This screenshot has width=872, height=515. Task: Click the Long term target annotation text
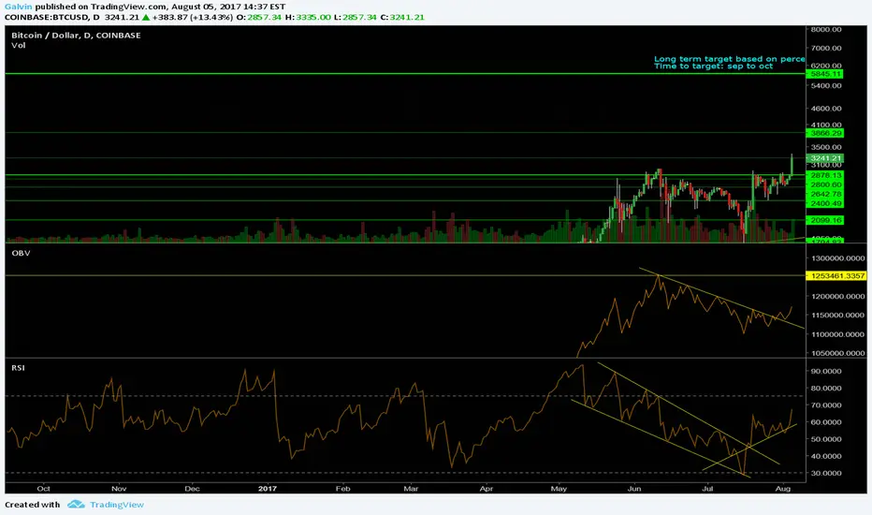click(x=729, y=58)
